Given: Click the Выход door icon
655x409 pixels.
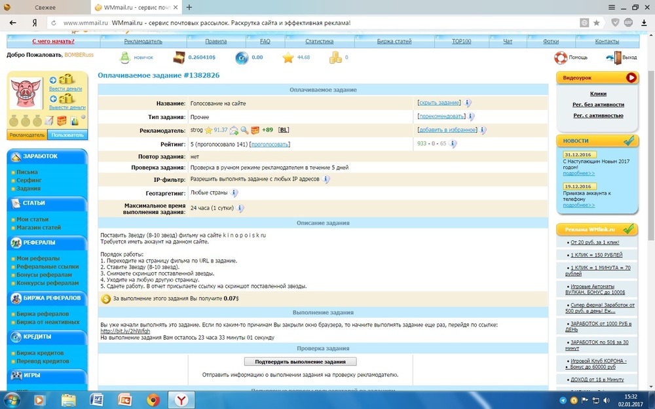Looking at the screenshot, I should (x=613, y=58).
